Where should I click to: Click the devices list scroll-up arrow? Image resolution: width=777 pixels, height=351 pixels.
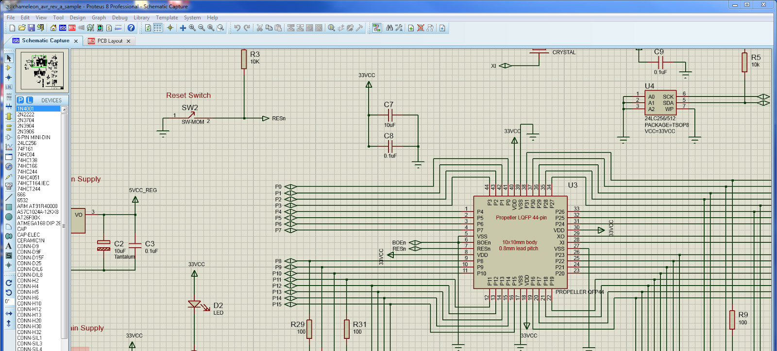(x=64, y=110)
